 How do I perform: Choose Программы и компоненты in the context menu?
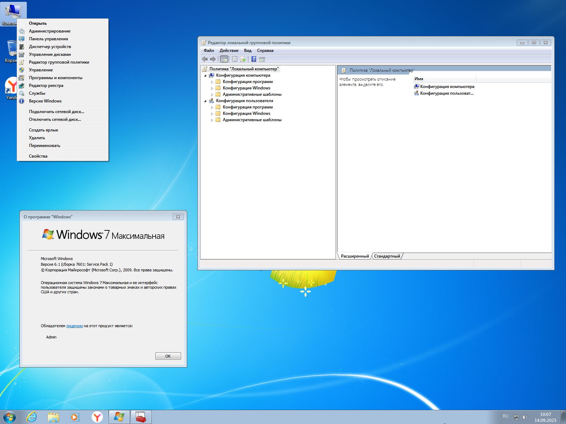point(63,78)
